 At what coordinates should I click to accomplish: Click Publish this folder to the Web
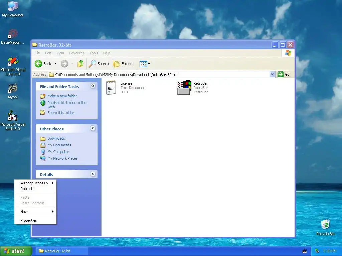point(67,105)
